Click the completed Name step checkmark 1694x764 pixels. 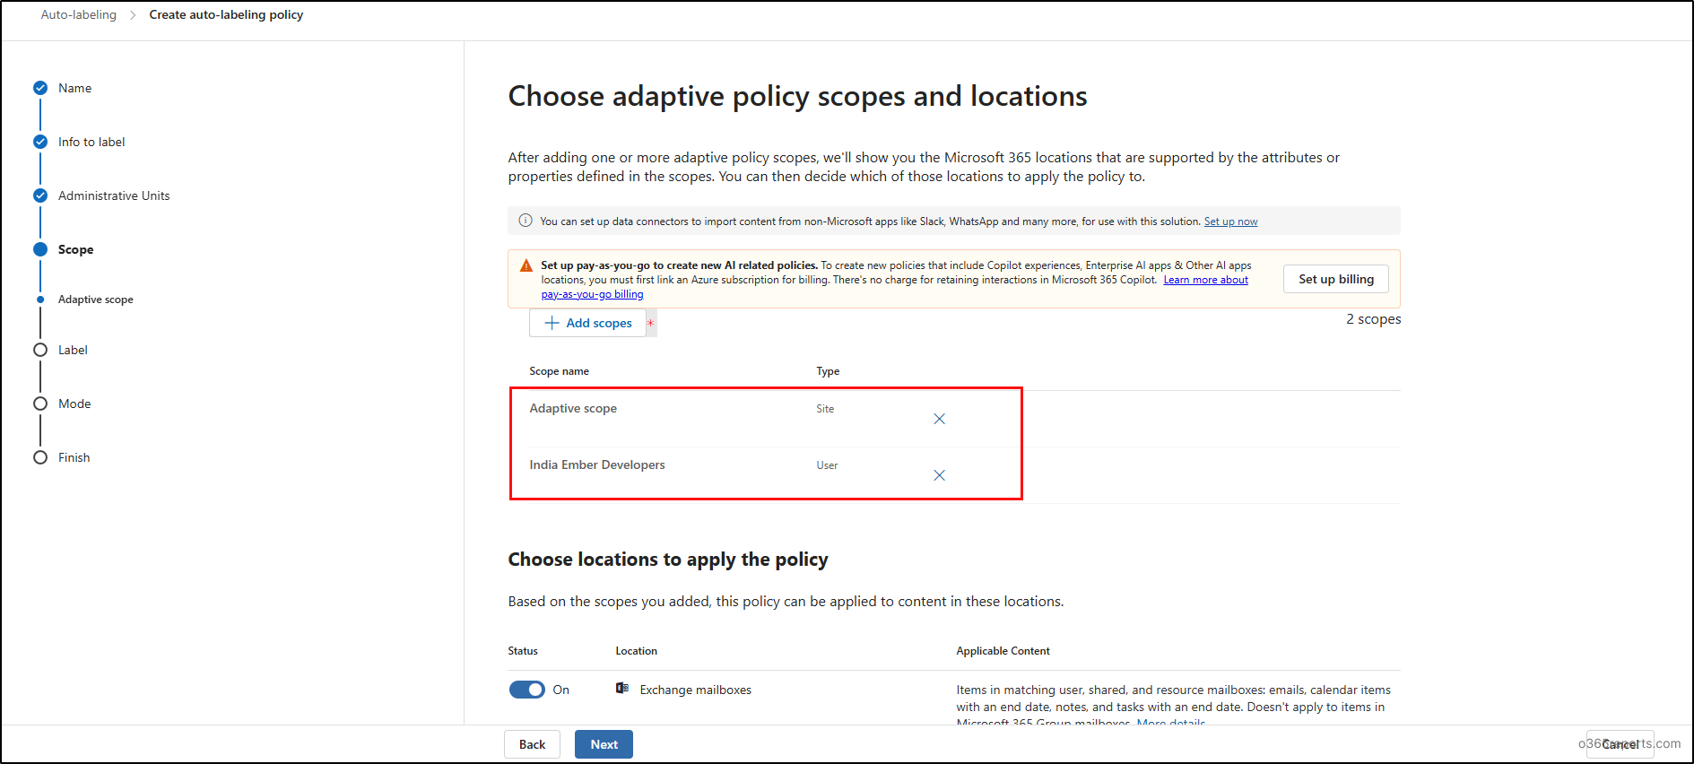click(x=40, y=88)
